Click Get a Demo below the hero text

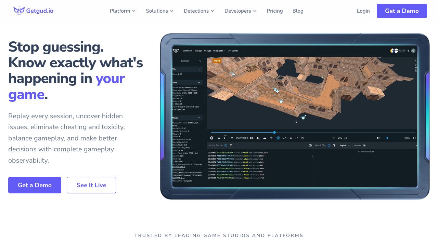35,185
